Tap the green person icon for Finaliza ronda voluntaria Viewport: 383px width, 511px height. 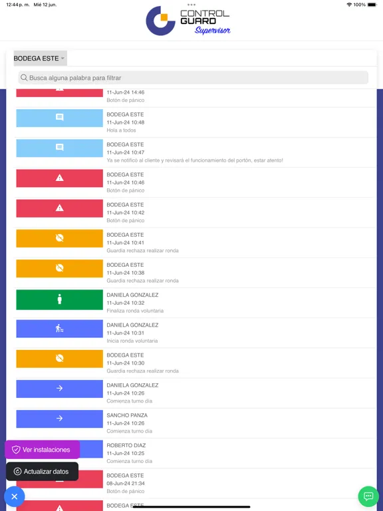[x=60, y=299]
